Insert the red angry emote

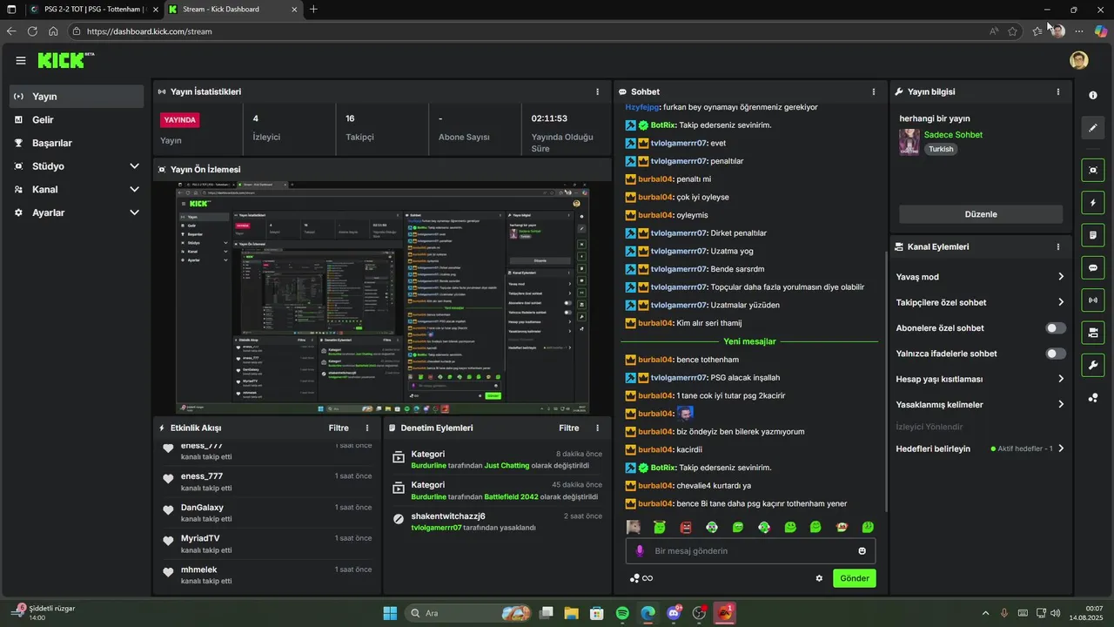click(x=686, y=527)
